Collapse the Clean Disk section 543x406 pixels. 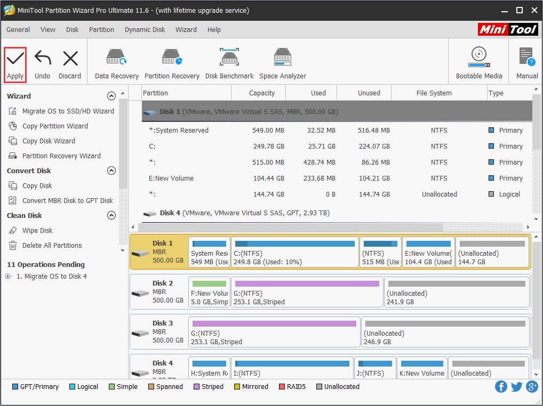(x=111, y=215)
